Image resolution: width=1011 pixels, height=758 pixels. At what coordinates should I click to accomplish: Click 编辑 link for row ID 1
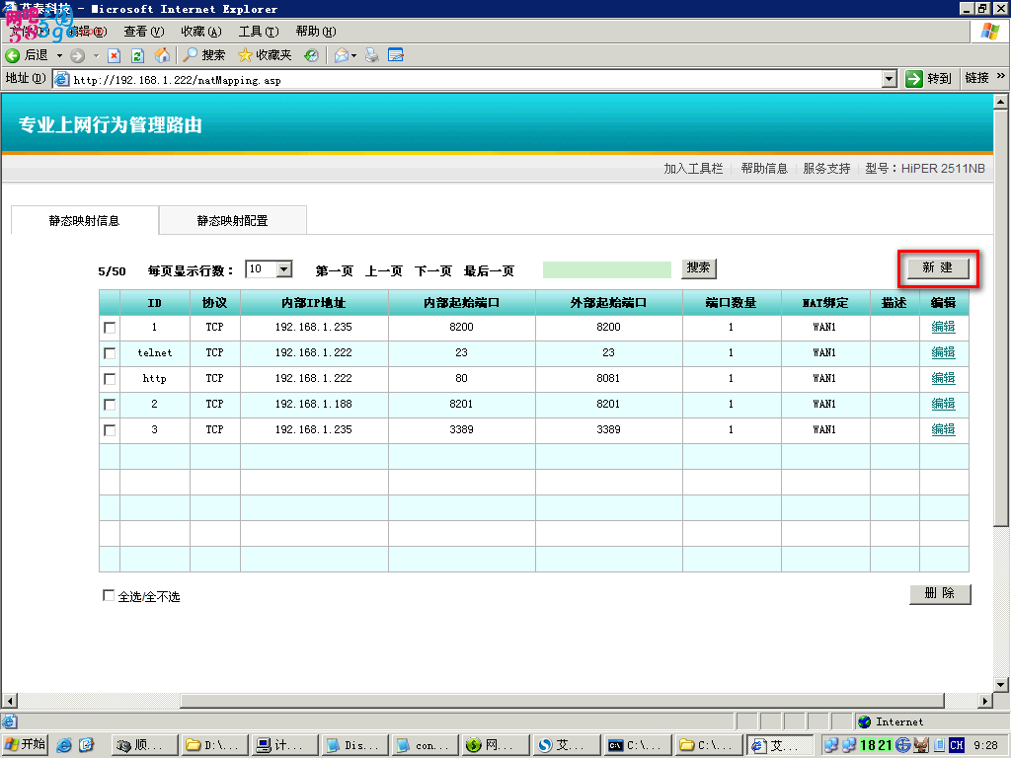point(943,327)
